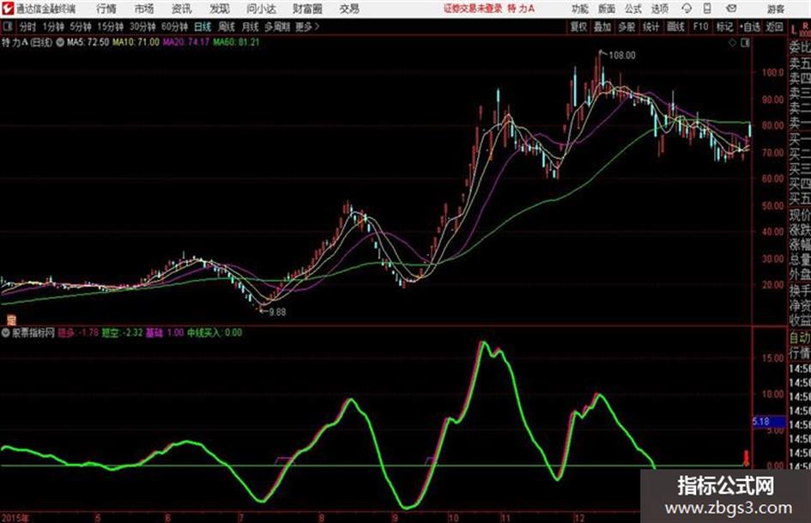This screenshot has width=811, height=523.
Task: Click the 9.88 low price annotation
Action: (x=277, y=313)
